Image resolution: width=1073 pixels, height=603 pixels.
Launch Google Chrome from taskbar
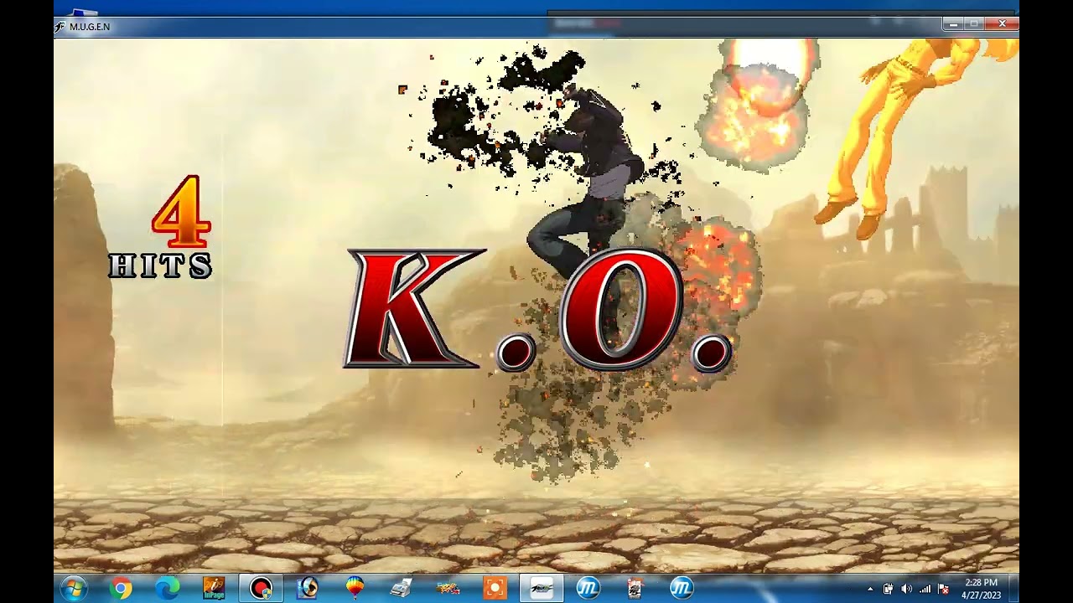click(121, 589)
